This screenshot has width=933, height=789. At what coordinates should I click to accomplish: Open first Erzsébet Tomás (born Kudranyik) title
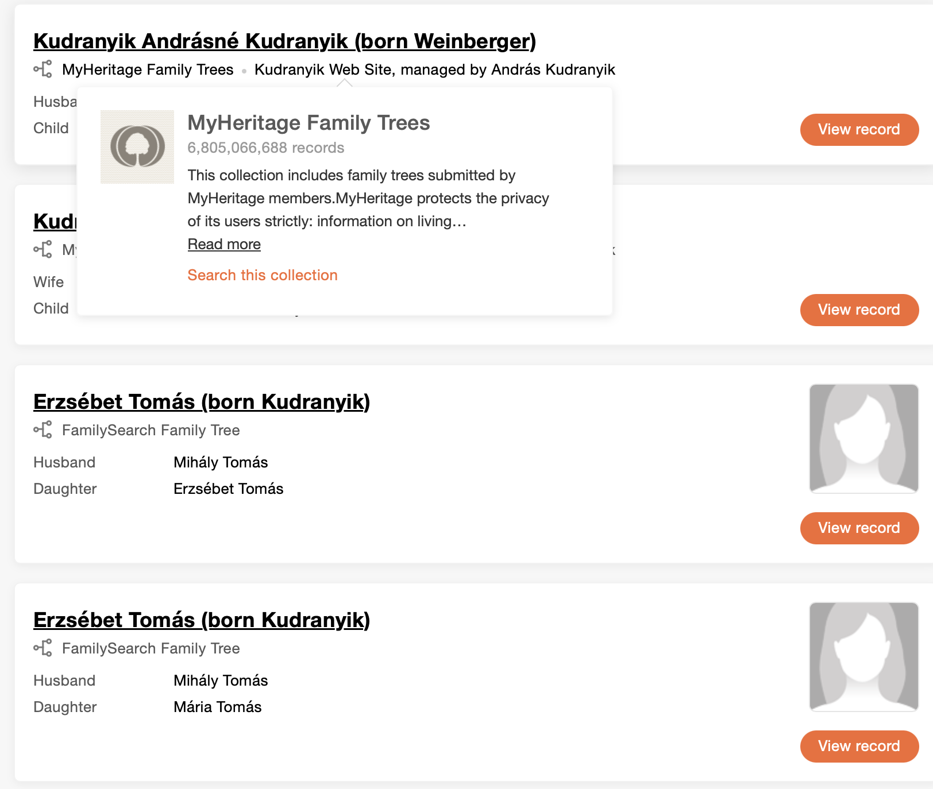[202, 402]
